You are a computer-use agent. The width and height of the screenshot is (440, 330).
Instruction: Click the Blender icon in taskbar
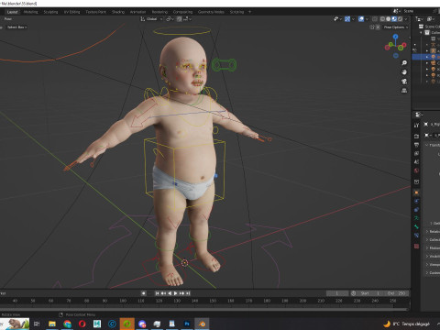[x=202, y=324]
